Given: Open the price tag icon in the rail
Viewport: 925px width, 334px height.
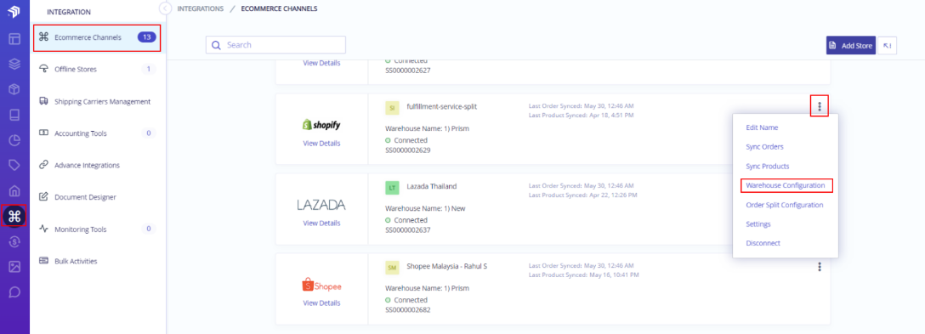Looking at the screenshot, I should [x=14, y=165].
